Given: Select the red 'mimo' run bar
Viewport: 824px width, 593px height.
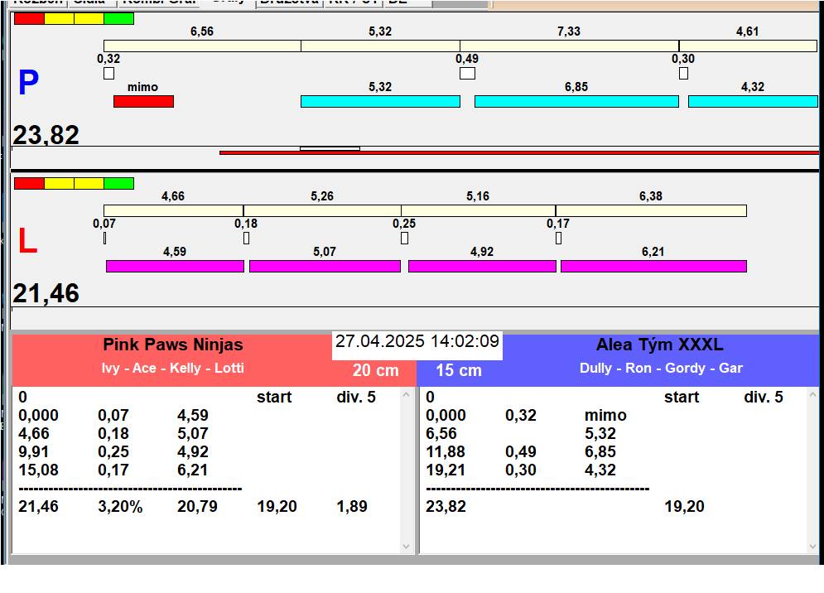Looking at the screenshot, I should pyautogui.click(x=143, y=101).
